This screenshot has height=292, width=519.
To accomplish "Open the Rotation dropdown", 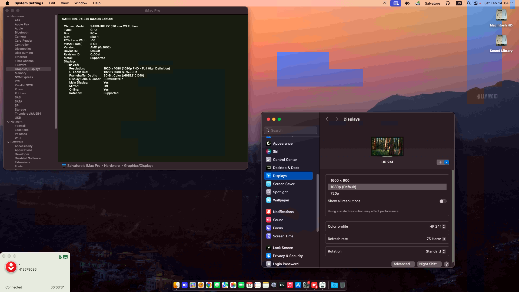I will [x=435, y=251].
